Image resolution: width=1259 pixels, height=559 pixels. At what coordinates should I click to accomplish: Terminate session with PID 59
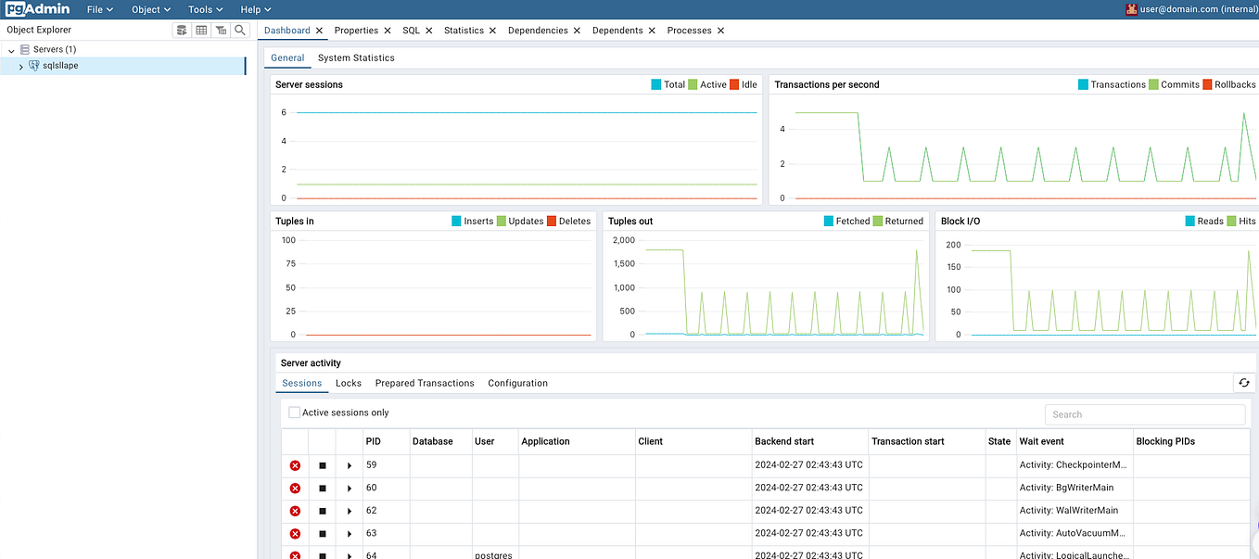[x=295, y=465]
